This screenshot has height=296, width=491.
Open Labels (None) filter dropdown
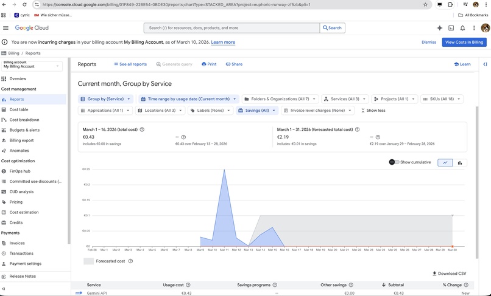210,111
